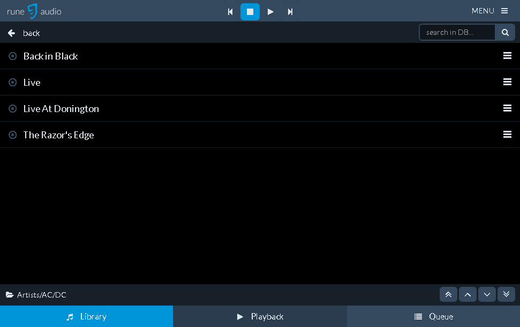Screen dimensions: 520x327
Task: Click the RuneAudio logo
Action: tap(34, 11)
